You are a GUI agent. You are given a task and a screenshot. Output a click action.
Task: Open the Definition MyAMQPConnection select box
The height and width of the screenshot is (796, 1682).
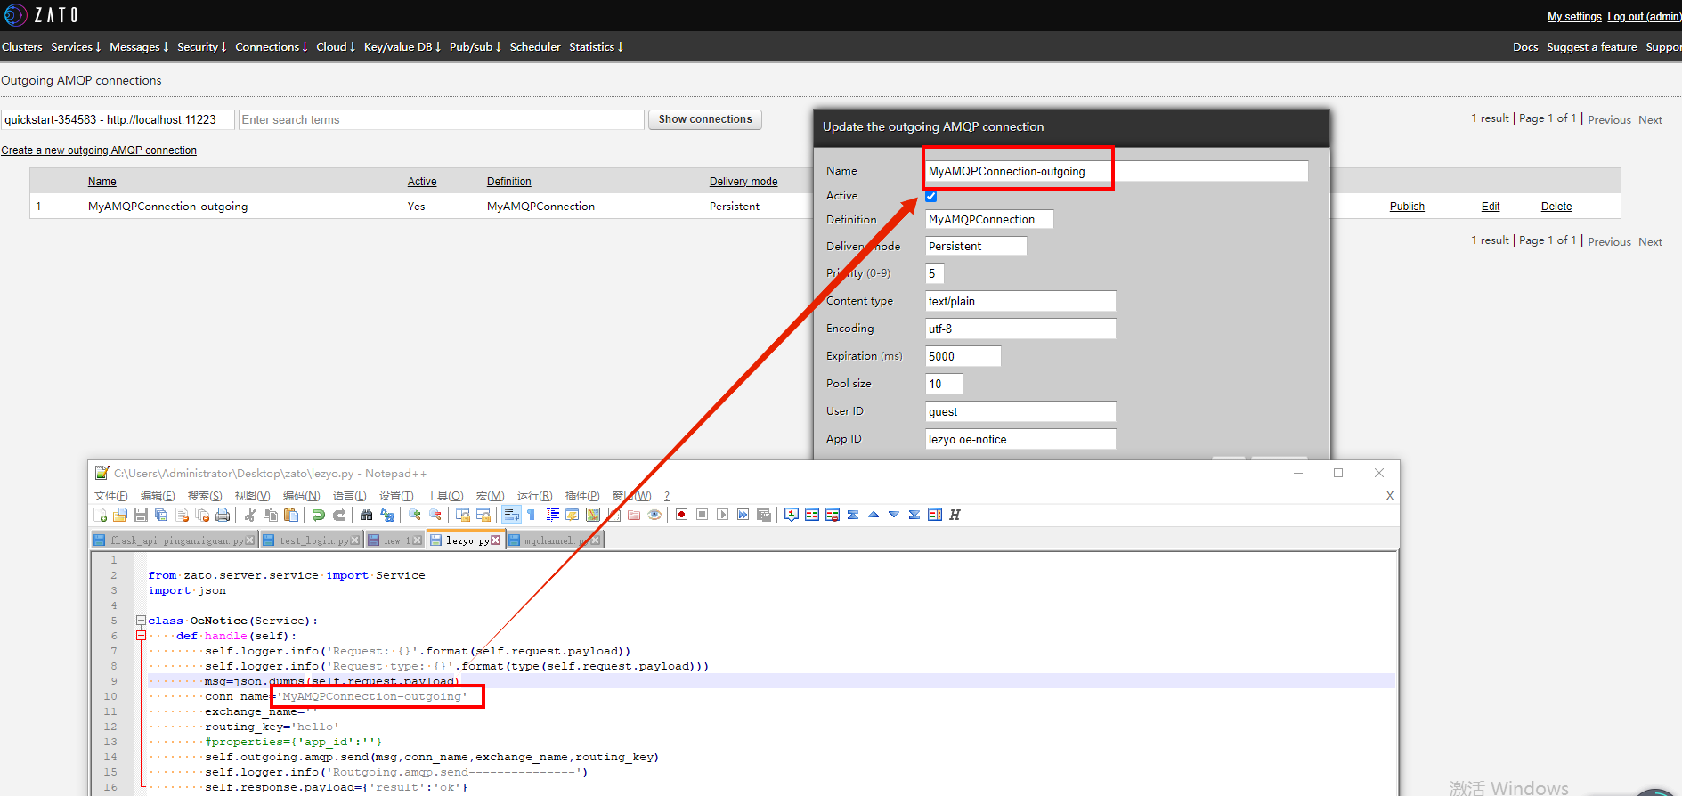pos(989,219)
